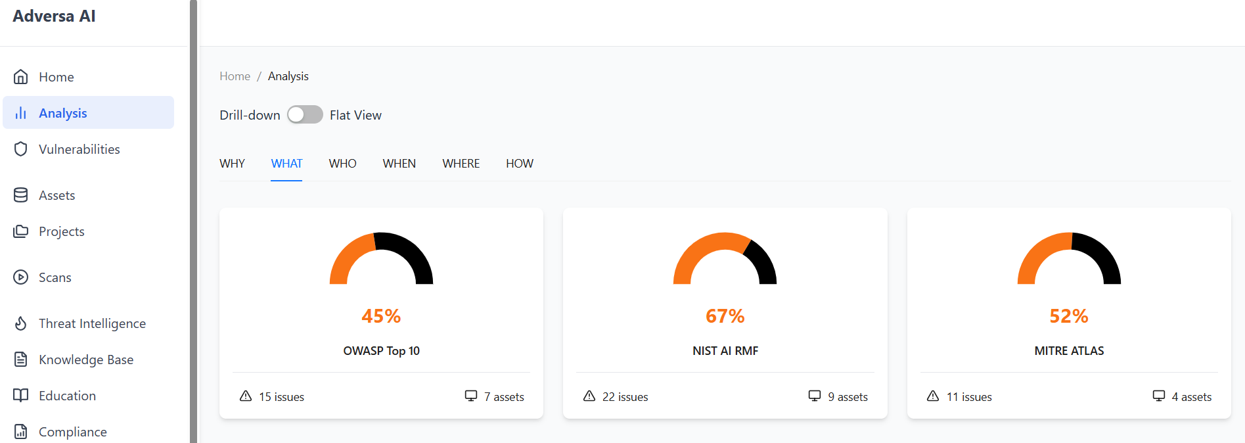Click the '22 issues' text

click(x=625, y=397)
